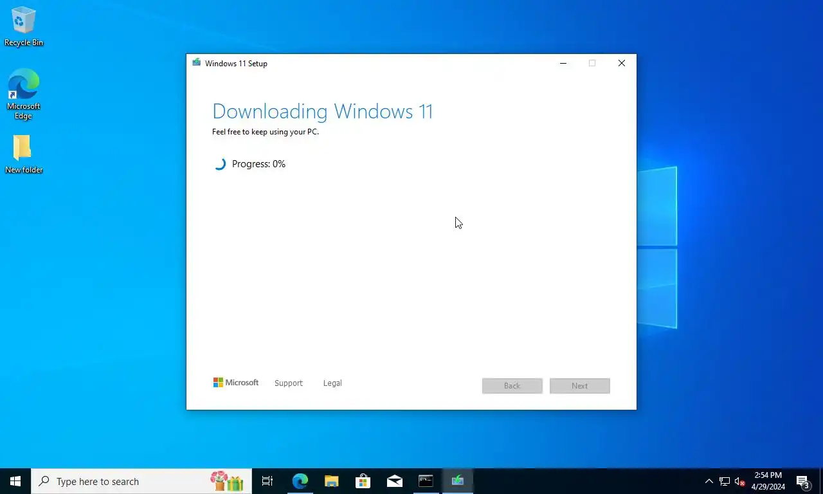Viewport: 823px width, 494px height.
Task: Open the notification center icon
Action: coord(803,481)
